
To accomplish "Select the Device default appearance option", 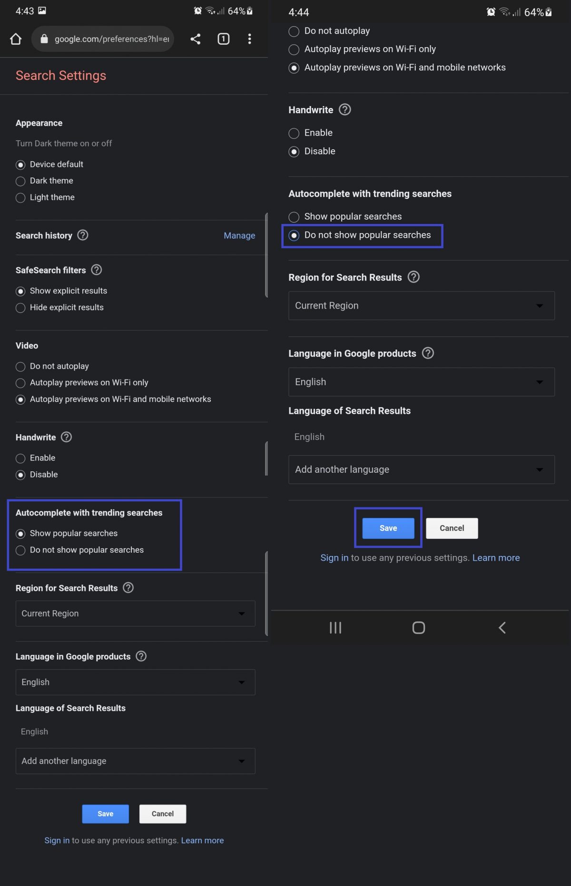I will [20, 165].
